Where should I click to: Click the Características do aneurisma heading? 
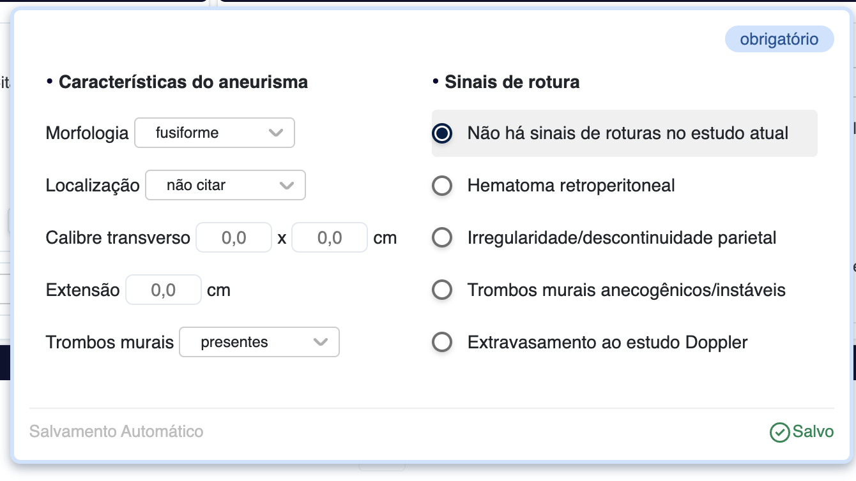183,82
